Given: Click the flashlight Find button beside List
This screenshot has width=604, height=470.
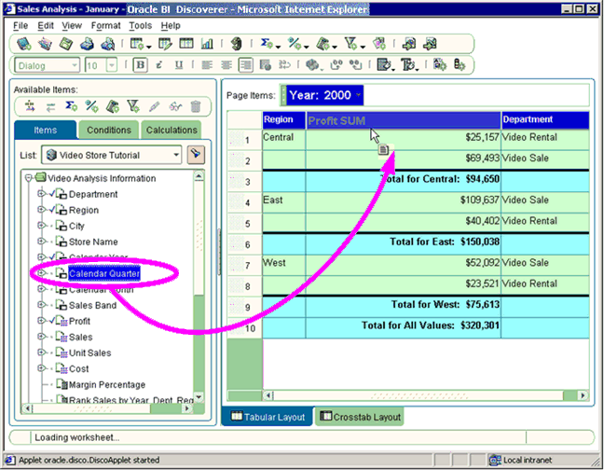Looking at the screenshot, I should point(196,155).
